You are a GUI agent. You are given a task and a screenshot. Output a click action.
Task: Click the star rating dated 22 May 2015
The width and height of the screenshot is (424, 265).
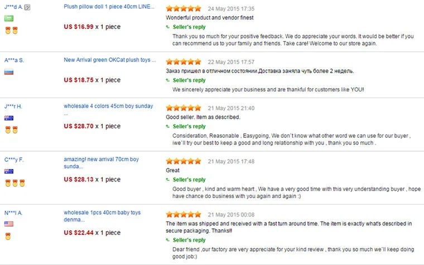pyautogui.click(x=184, y=61)
